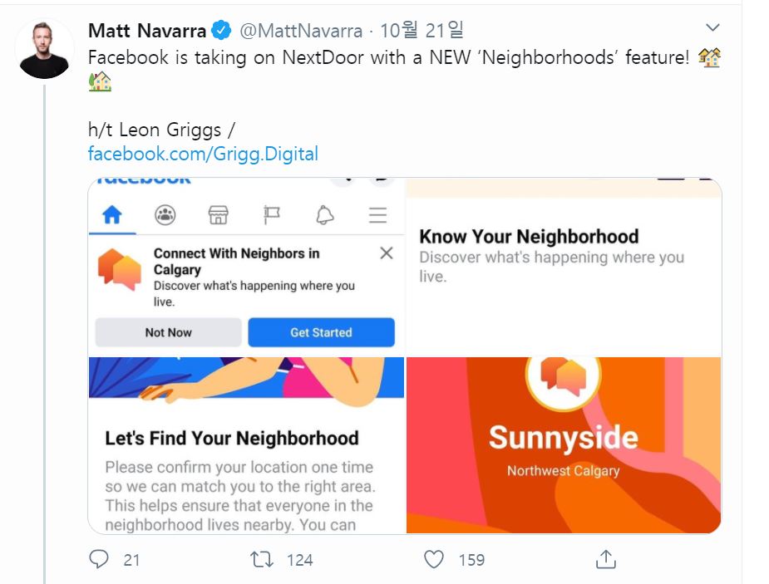Open the share tweet icon

606,559
